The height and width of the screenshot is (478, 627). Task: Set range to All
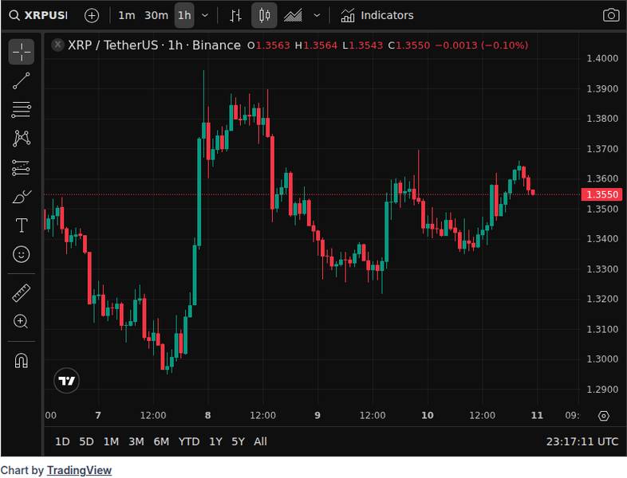pyautogui.click(x=260, y=441)
